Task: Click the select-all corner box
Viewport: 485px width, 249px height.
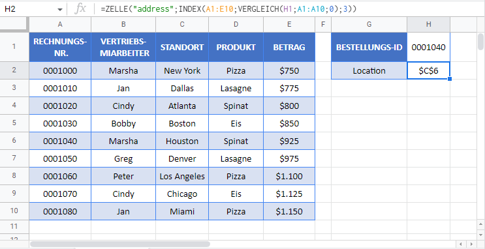Action: coord(14,24)
